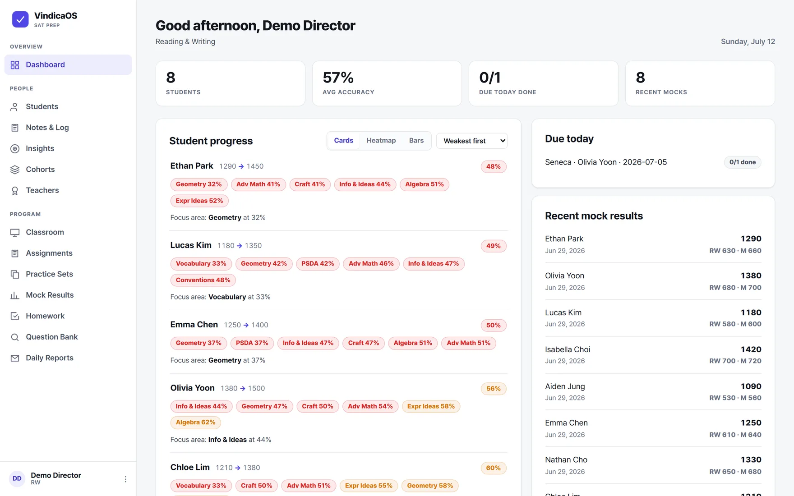Click Lucas Kim's Vocabulary 33% tag
The height and width of the screenshot is (496, 794).
click(201, 264)
